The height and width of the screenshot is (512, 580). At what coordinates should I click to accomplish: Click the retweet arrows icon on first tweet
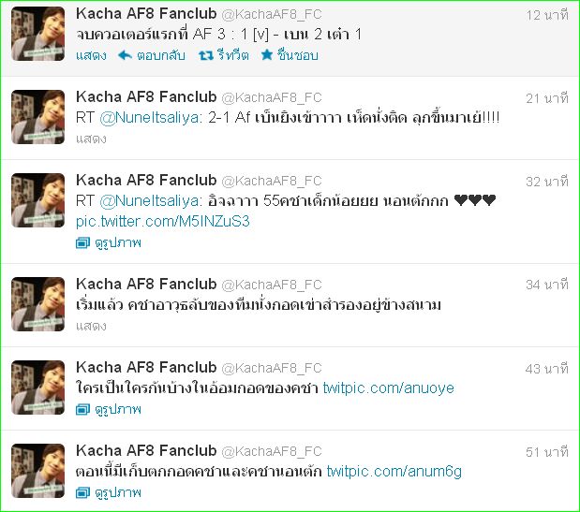[205, 55]
